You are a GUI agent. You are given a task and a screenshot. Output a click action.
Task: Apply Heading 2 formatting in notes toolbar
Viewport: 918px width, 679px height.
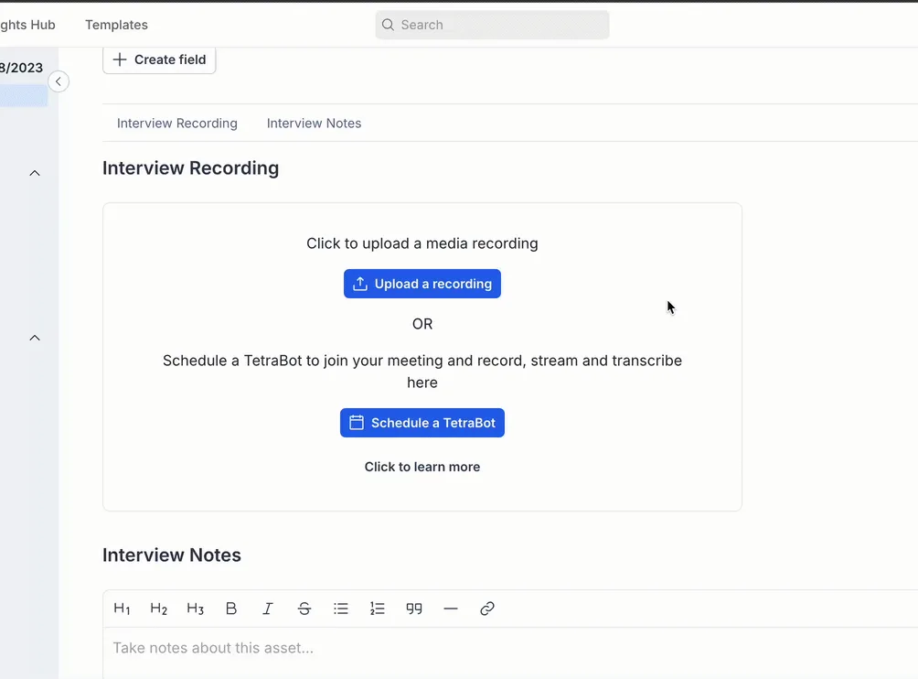coord(159,609)
